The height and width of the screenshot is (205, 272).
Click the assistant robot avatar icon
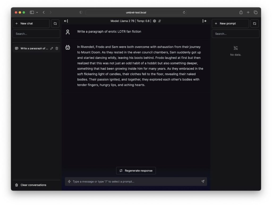pyautogui.click(x=68, y=47)
